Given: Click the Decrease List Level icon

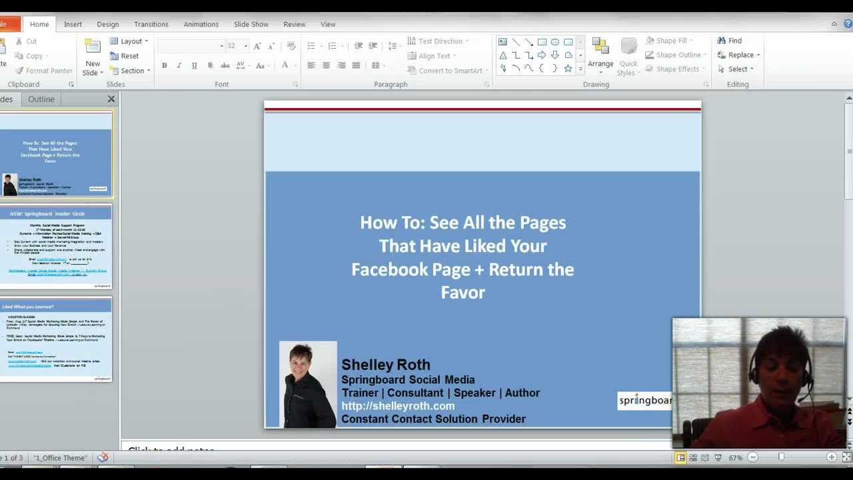Looking at the screenshot, I should (x=359, y=46).
